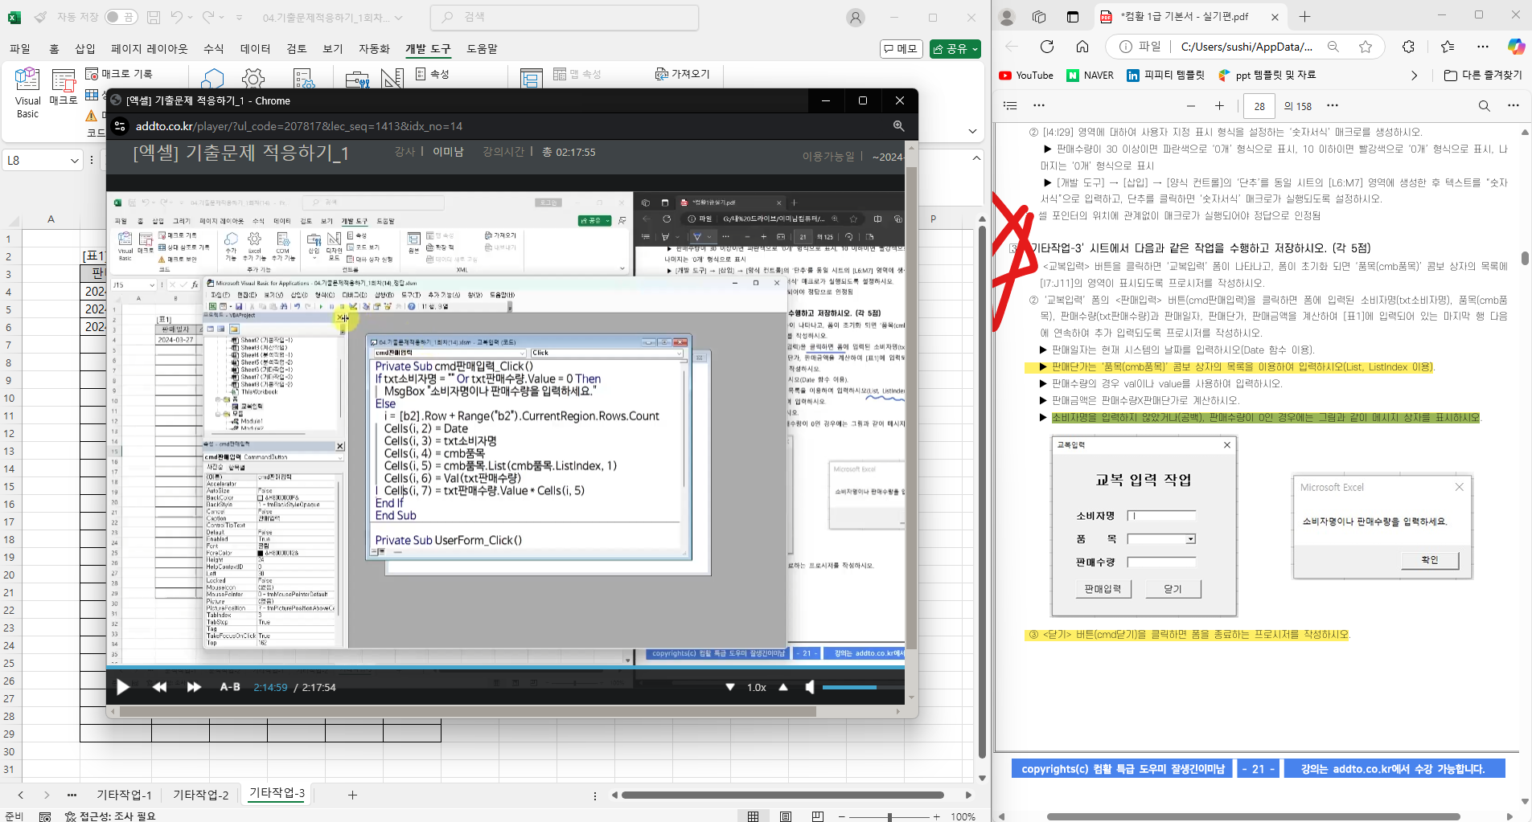The height and width of the screenshot is (822, 1532).
Task: Toggle A-B repeat in the video player
Action: [230, 687]
